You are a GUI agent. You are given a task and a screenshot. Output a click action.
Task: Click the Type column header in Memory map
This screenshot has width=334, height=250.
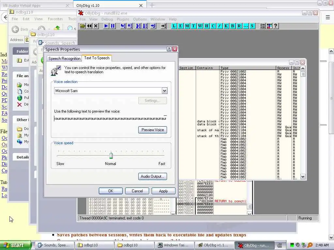(x=248, y=68)
